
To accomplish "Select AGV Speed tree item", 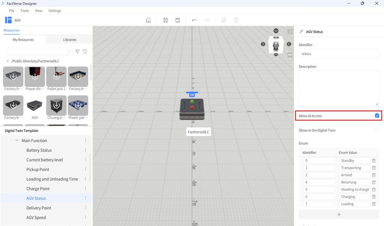I will [x=36, y=217].
